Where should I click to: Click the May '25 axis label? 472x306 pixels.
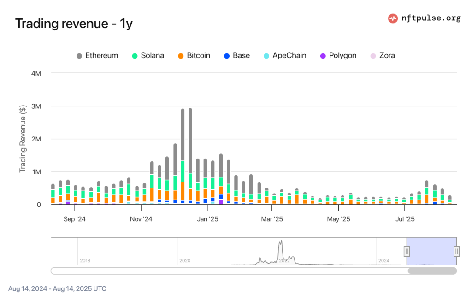338,219
